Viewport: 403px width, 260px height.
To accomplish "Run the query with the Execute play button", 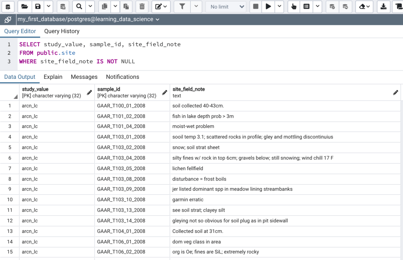I will point(268,7).
